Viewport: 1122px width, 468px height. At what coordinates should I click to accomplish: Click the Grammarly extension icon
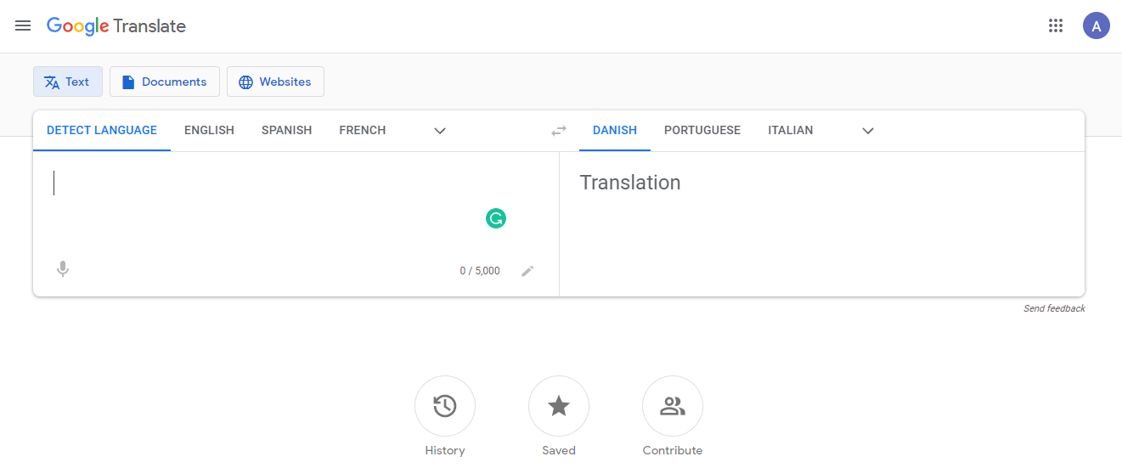[496, 219]
